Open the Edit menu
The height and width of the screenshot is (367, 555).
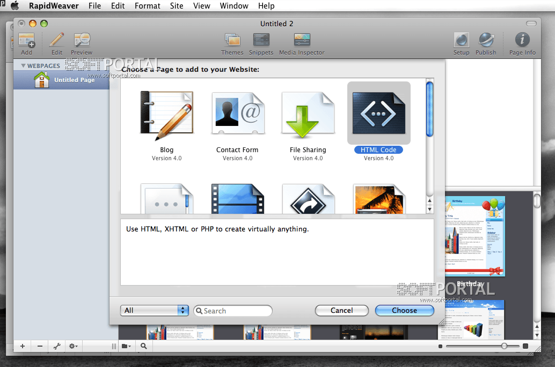[x=118, y=6]
